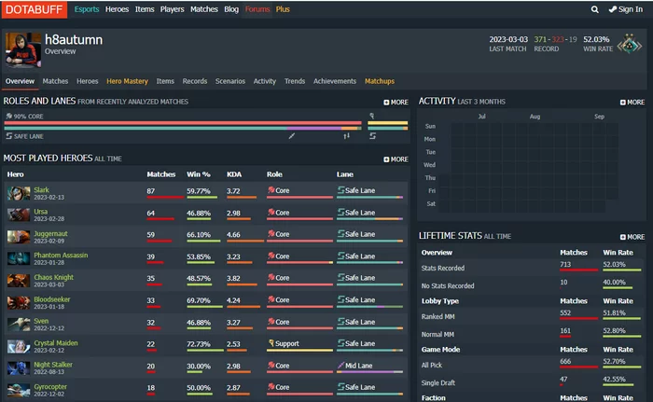The width and height of the screenshot is (653, 402).
Task: Switch to the Scenarios tab
Action: [229, 81]
